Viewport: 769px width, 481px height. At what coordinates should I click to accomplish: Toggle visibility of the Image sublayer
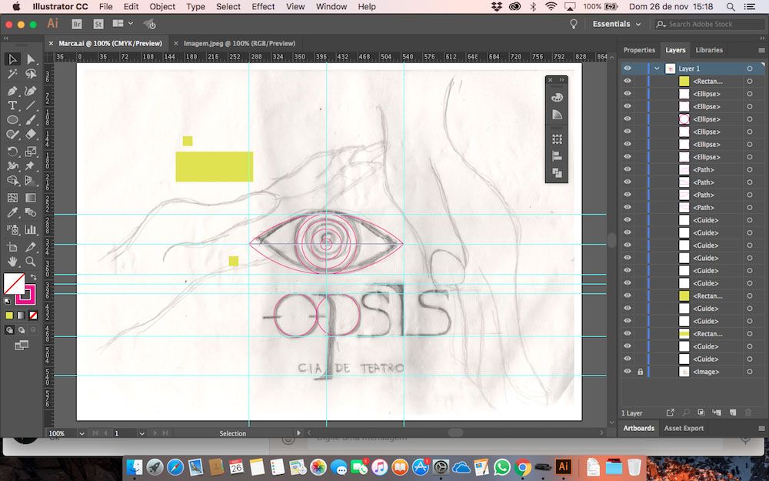[628, 372]
